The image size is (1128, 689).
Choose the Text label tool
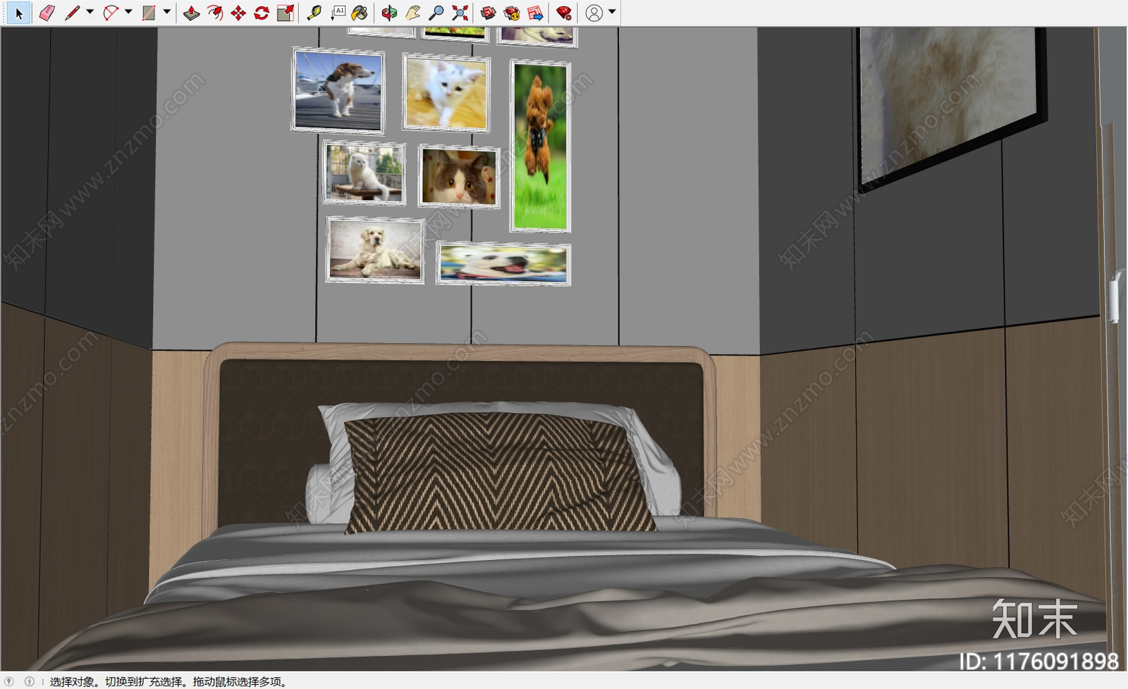338,13
